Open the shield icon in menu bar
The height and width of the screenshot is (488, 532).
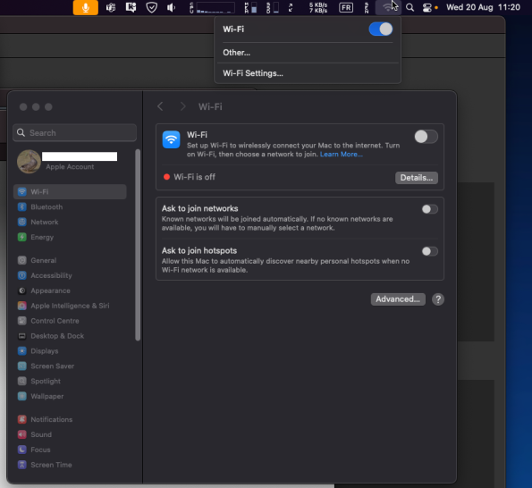pos(151,7)
